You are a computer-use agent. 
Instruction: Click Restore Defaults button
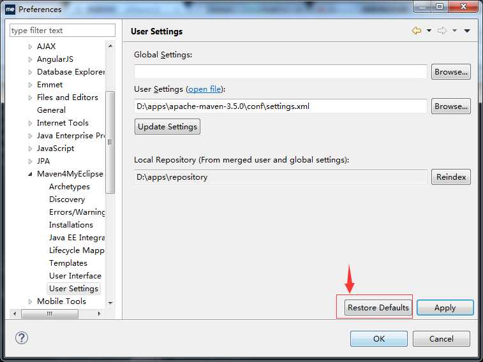(378, 308)
